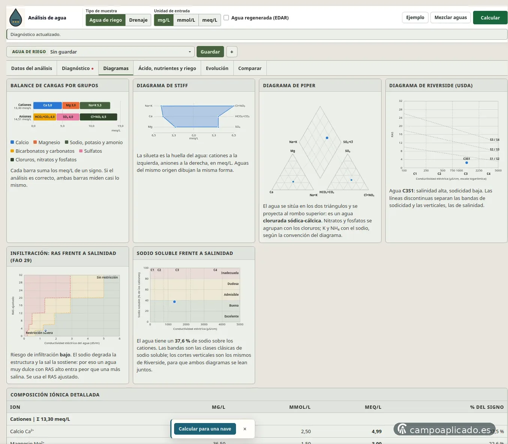Screen dimensions: 508x444
Task: Click the blue point in Piper rhombus
Action: pos(327,138)
